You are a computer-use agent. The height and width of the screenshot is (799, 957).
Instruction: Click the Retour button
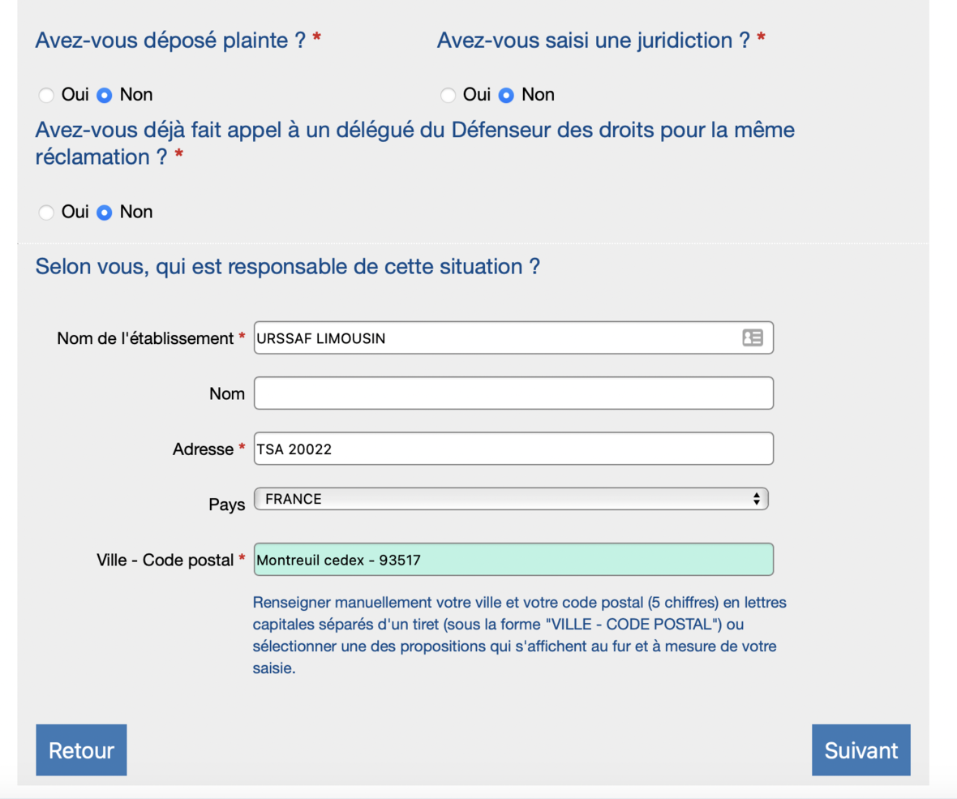point(81,750)
